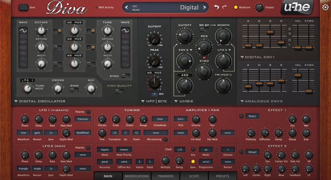Screen dimensions: 331x180
Task: Open the PRESETS tab
Action: click(222, 176)
